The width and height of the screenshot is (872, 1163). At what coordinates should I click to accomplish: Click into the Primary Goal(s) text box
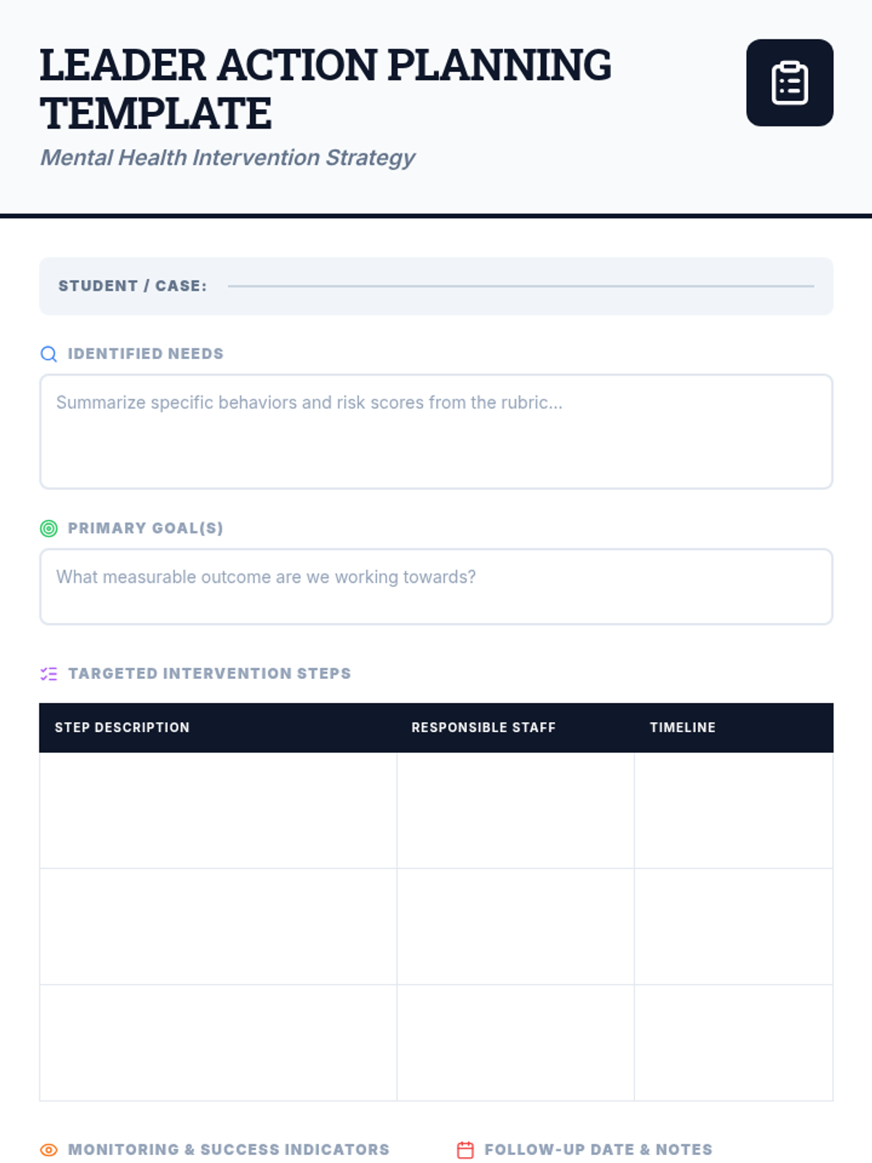[x=436, y=587]
